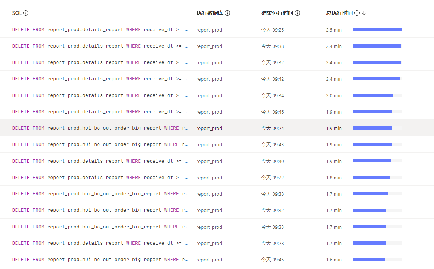Image resolution: width=434 pixels, height=269 pixels.
Task: Click the duration bar in the 1.8 min row
Action: point(377,177)
